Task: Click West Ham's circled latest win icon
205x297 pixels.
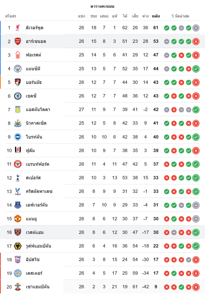Action: 196,232
